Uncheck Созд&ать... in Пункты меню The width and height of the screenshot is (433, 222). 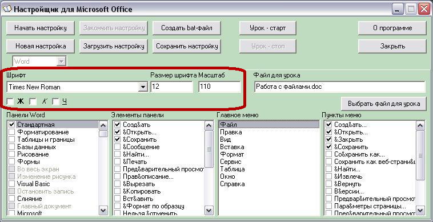(x=328, y=125)
